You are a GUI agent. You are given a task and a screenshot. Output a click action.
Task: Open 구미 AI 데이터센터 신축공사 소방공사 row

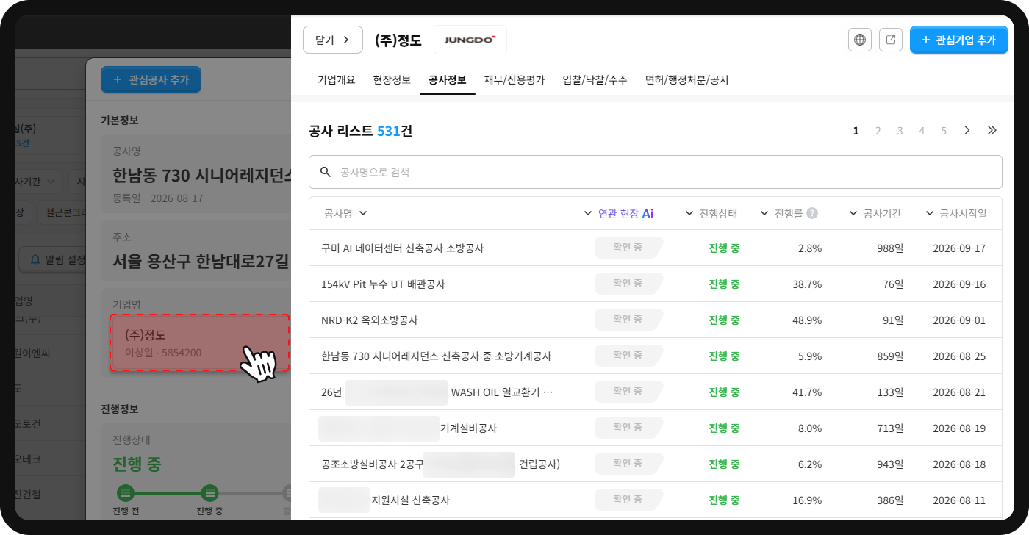tap(656, 248)
